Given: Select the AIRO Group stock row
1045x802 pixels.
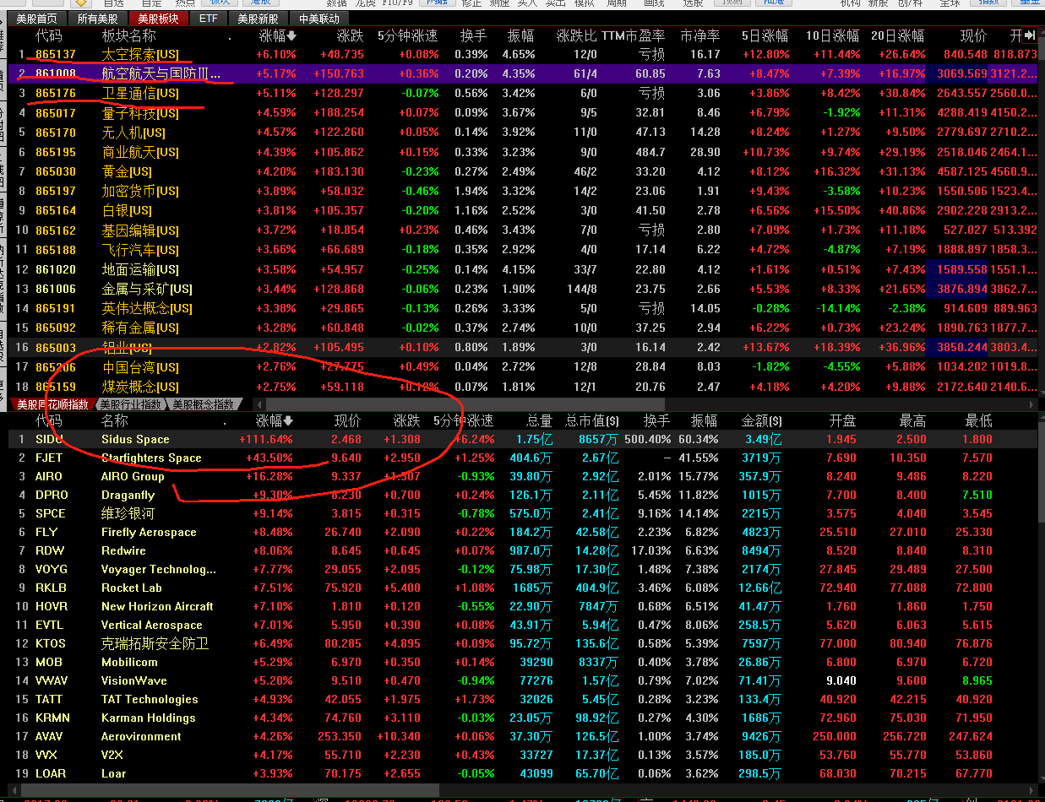Looking at the screenshot, I should pos(522,476).
